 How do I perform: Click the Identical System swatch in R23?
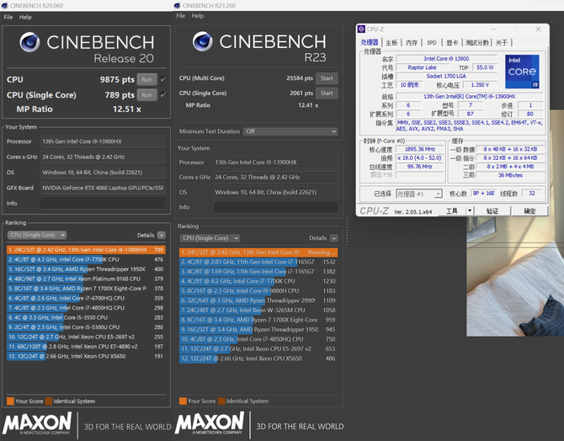[221, 401]
